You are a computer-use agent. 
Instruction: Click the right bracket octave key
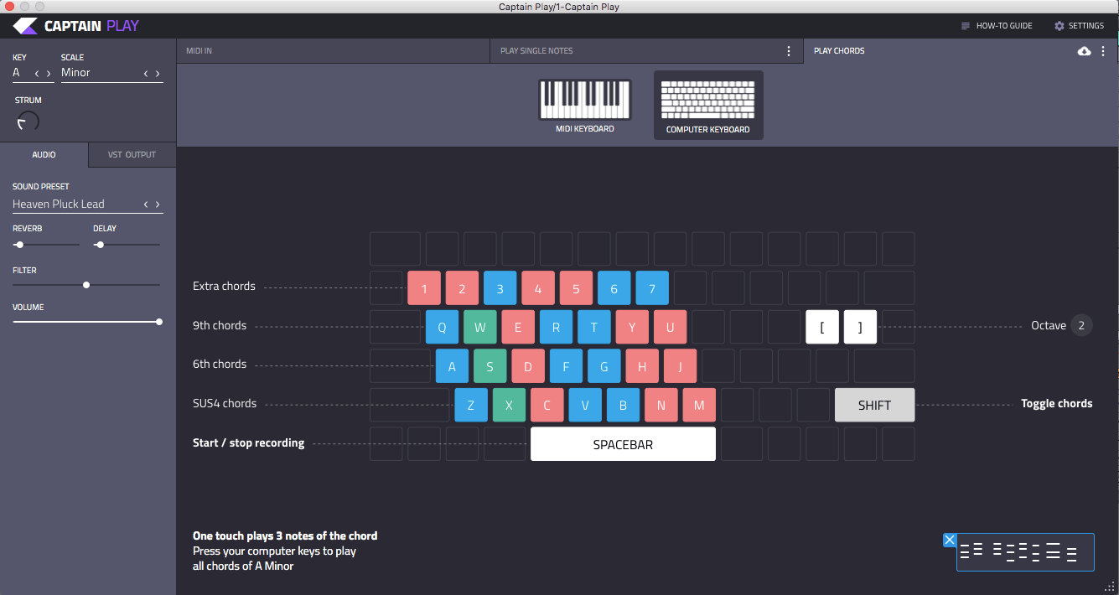[x=860, y=327]
